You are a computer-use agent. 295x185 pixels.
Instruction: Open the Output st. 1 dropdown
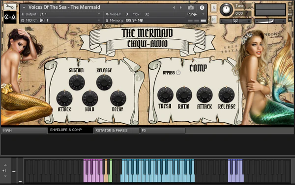pyautogui.click(x=99, y=14)
